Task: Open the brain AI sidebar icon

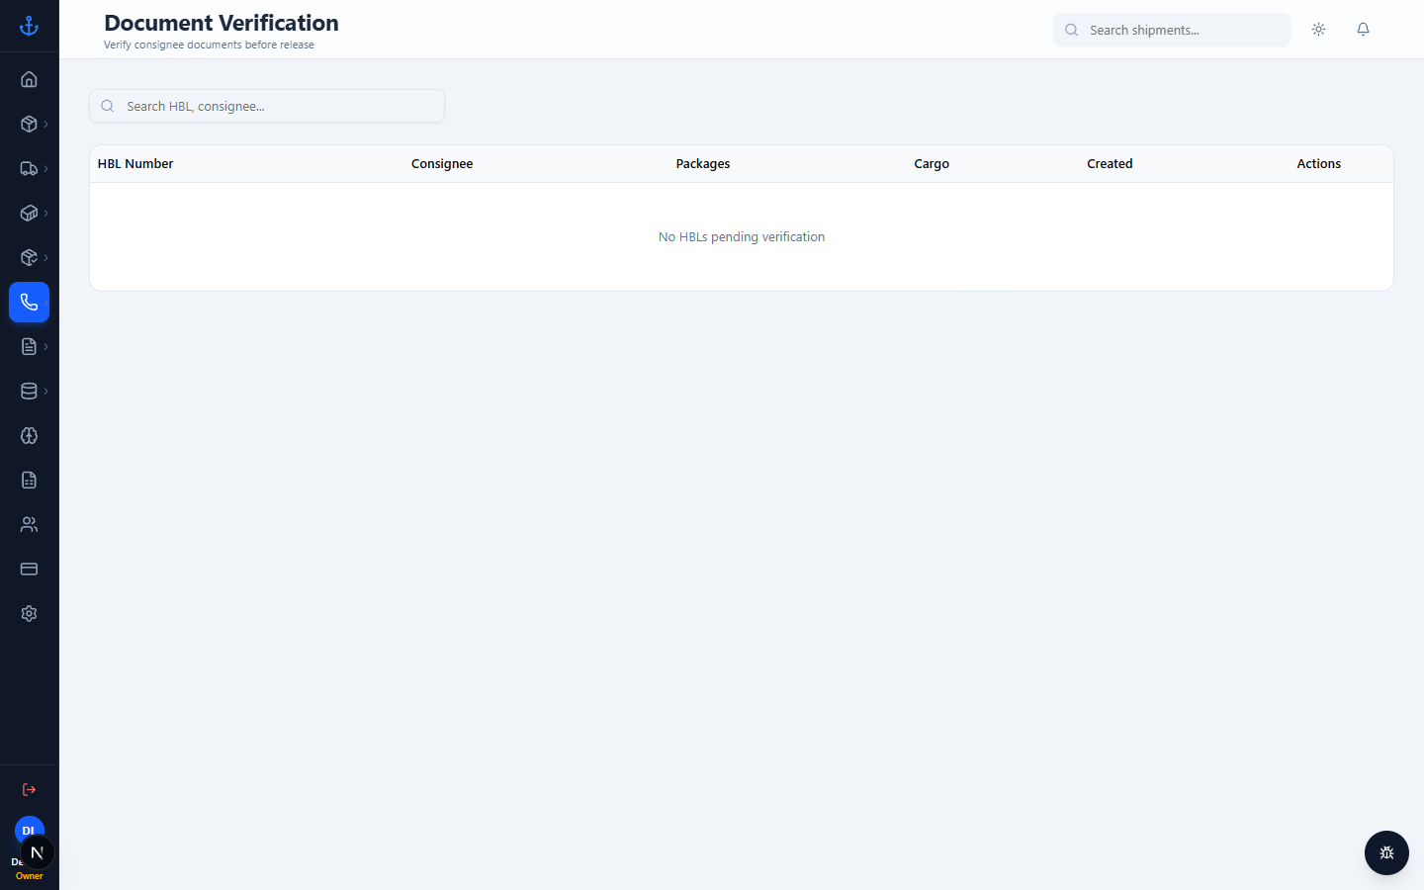Action: coord(29,435)
